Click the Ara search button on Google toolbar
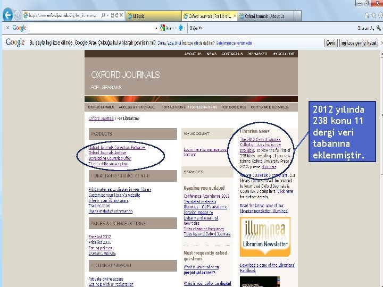The image size is (383, 287). coord(165,28)
